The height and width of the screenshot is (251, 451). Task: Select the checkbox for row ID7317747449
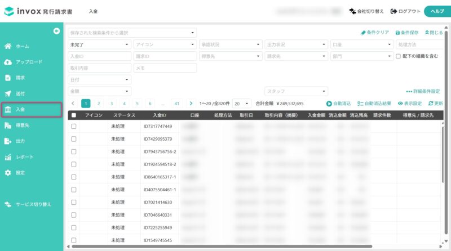pos(73,127)
